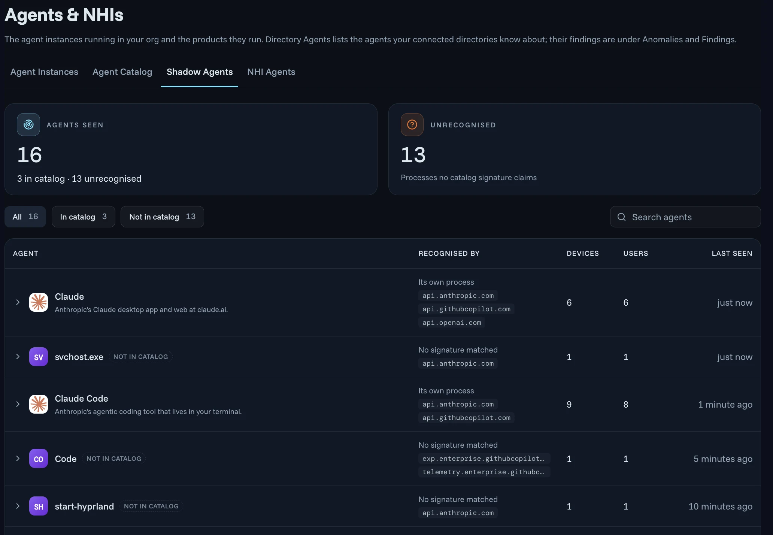This screenshot has height=535, width=773.
Task: Sort by the Last Seen column header
Action: (x=732, y=253)
